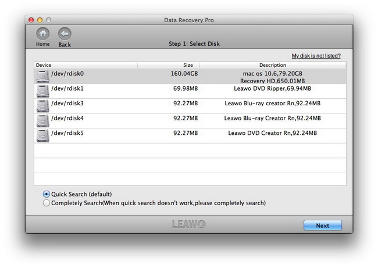Screen dimensions: 378x268
Task: Minimize the Data Recovery Pro window
Action: point(40,20)
